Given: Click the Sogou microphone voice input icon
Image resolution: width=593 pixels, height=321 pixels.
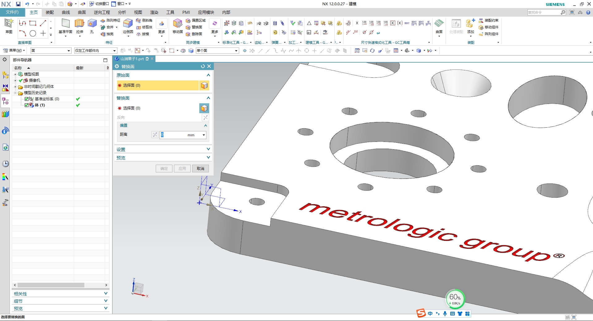Looking at the screenshot, I should [445, 314].
